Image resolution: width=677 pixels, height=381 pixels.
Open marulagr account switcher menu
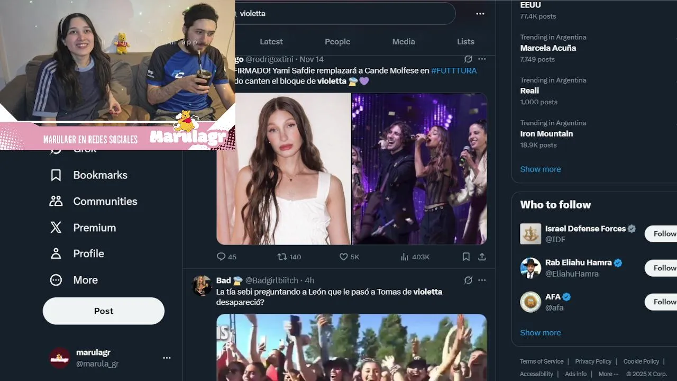167,358
